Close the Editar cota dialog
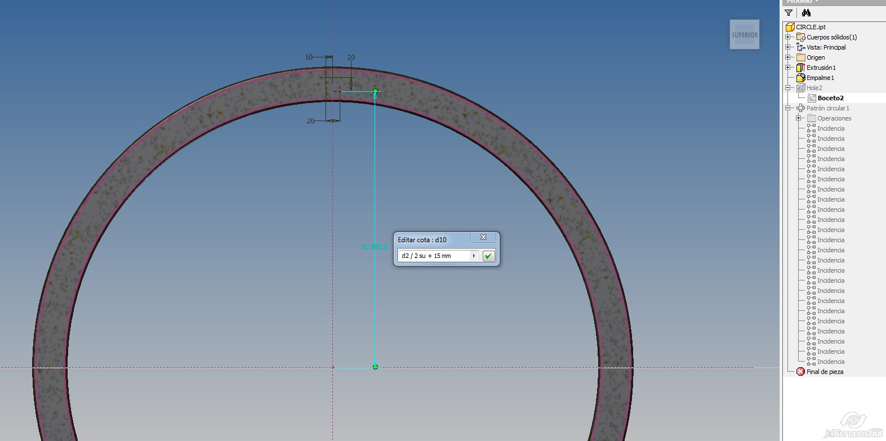The image size is (886, 441). click(x=483, y=238)
